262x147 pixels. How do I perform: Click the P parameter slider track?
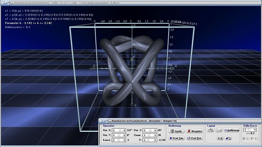(x=150, y=140)
